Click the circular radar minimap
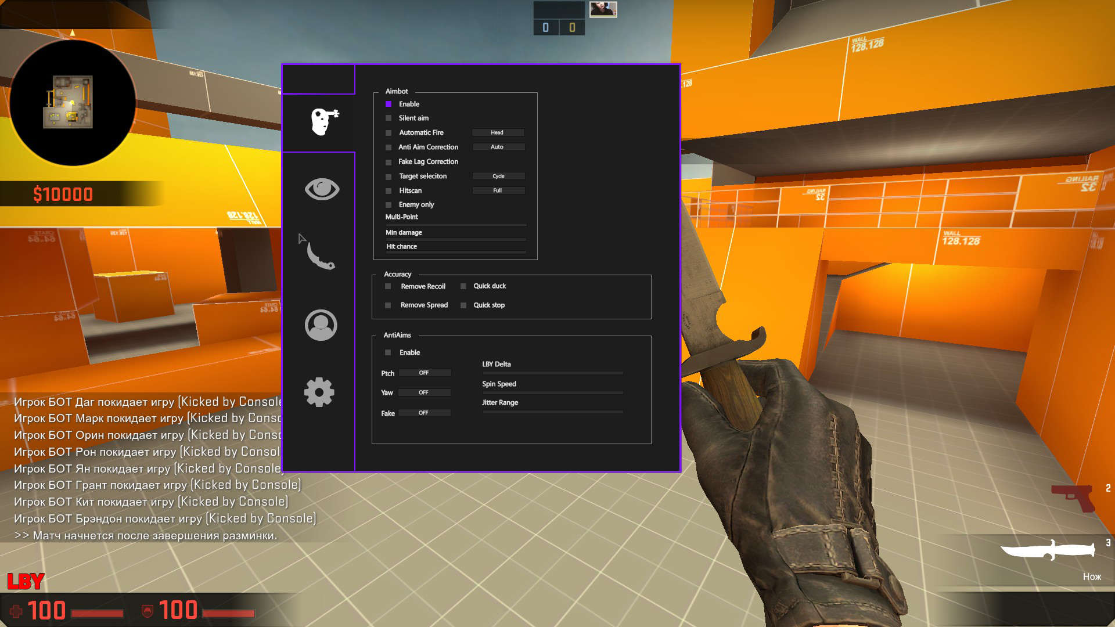This screenshot has width=1115, height=627. [x=72, y=102]
